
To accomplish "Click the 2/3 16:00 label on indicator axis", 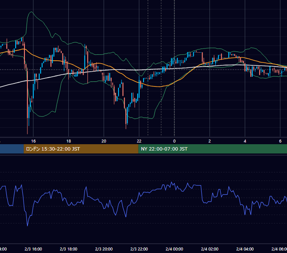I will pyautogui.click(x=33, y=249).
